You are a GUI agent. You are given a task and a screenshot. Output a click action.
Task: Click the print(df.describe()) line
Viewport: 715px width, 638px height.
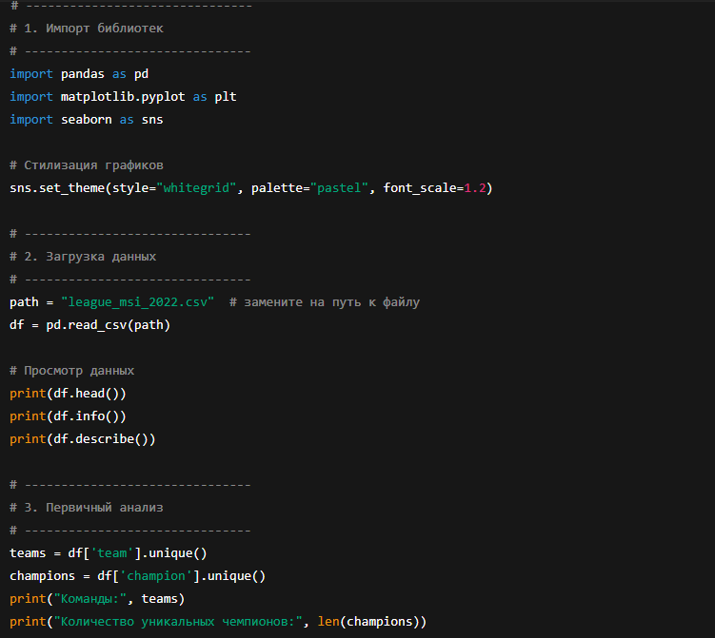pos(82,439)
